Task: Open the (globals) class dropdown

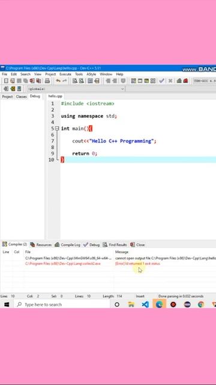Action: [76, 89]
